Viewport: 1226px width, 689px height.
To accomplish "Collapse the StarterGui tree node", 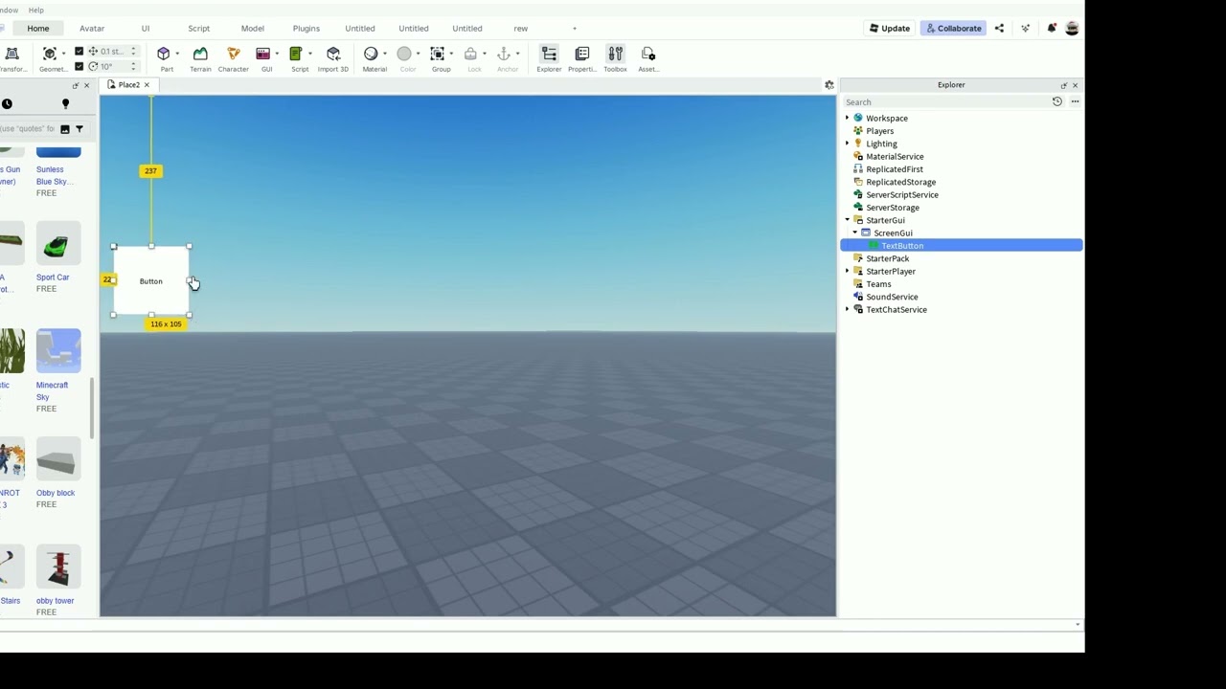I will [x=848, y=220].
